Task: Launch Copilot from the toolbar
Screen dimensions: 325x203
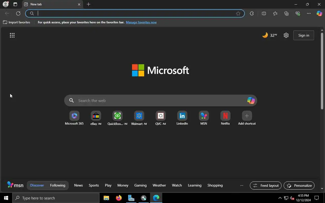Action: [x=319, y=13]
